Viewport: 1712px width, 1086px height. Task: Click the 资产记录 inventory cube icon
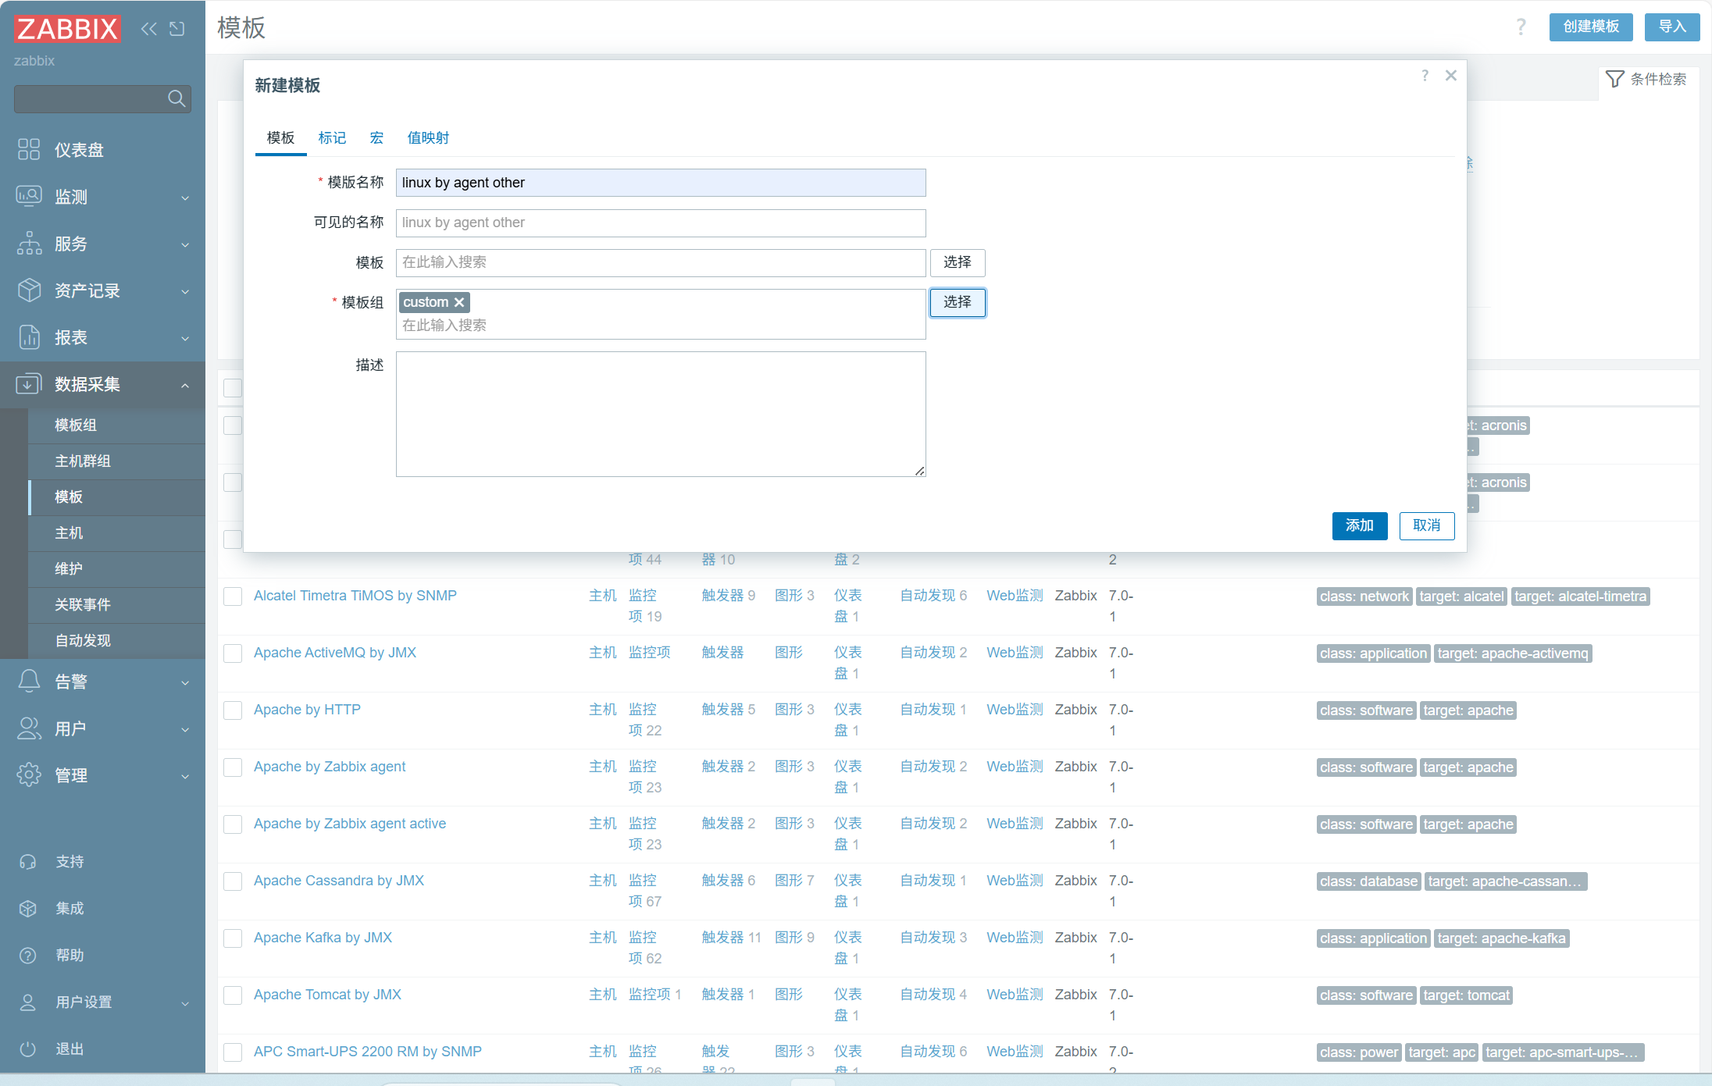29,290
